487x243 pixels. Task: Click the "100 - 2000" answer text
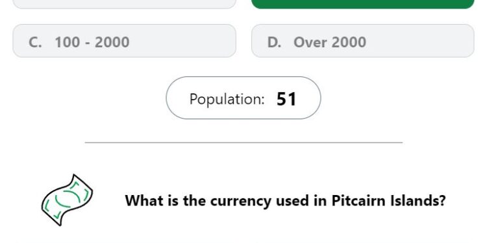(x=92, y=42)
